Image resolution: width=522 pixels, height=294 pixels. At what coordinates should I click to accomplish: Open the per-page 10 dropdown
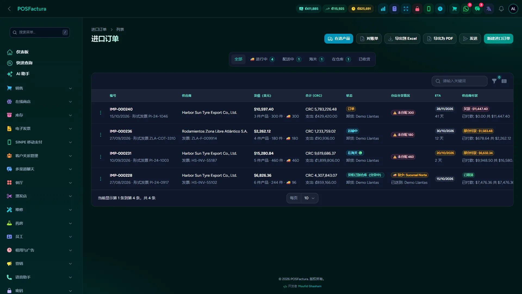point(309,198)
